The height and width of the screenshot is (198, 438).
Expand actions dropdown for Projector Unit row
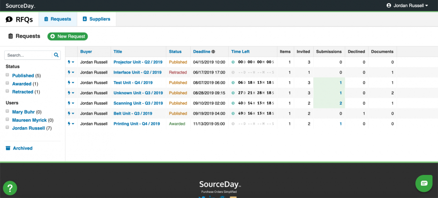click(x=71, y=62)
